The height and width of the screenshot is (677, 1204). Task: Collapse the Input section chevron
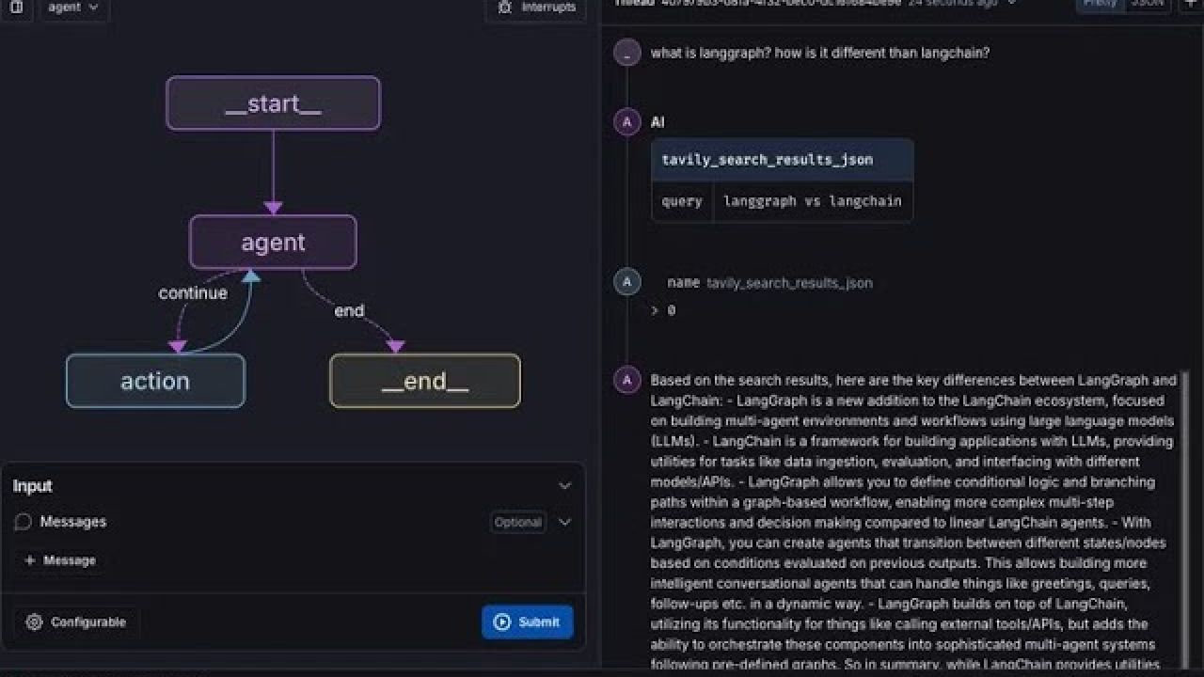(x=565, y=485)
